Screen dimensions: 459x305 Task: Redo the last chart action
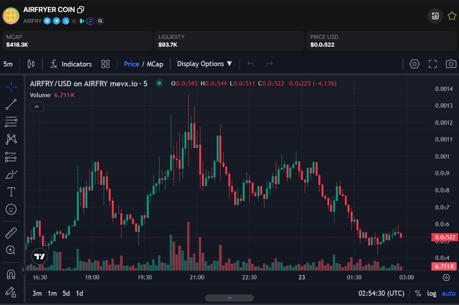tap(269, 64)
